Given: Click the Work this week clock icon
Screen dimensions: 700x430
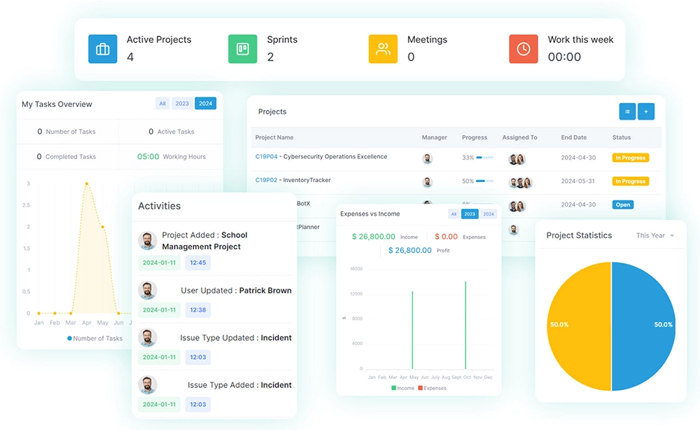Looking at the screenshot, I should coord(523,49).
